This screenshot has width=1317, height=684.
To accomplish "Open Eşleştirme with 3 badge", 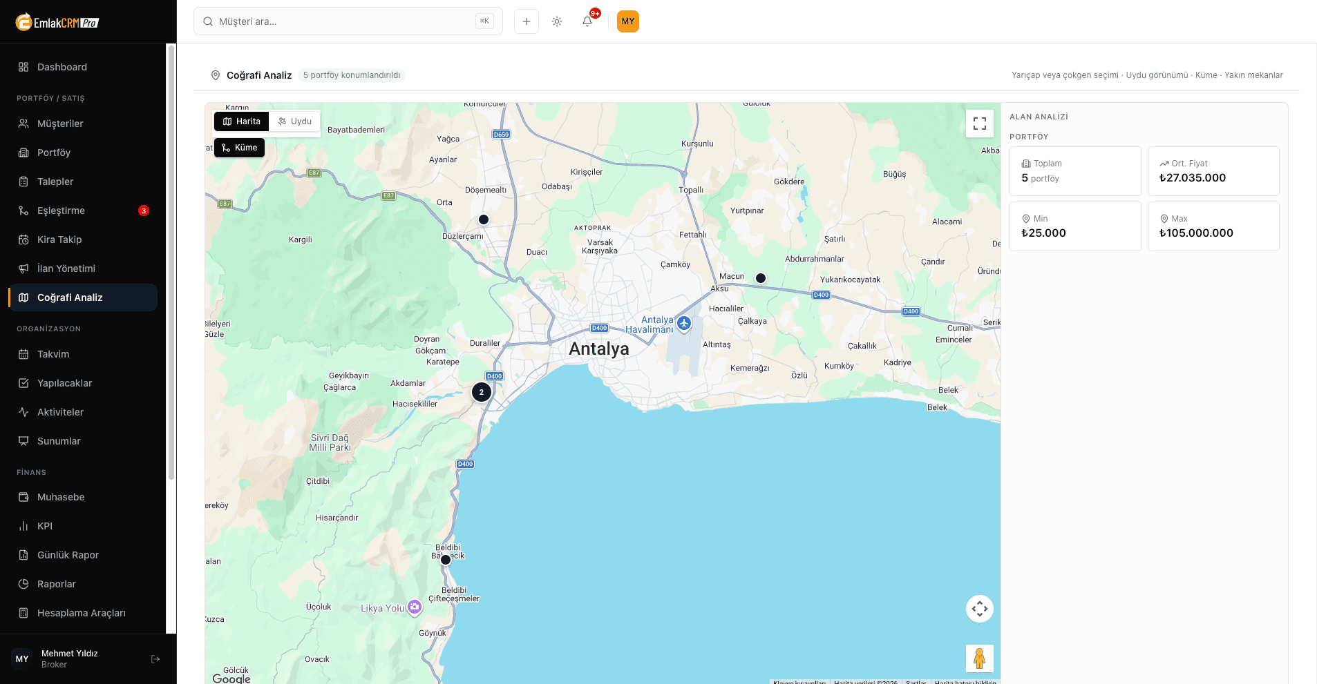I will [x=83, y=211].
